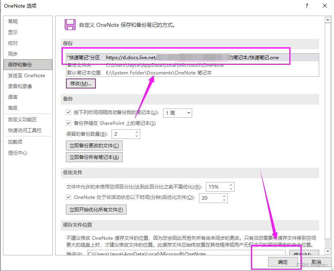This screenshot has height=271, width=334.
Task: Select the 默认笔记本位置 row
Action: coord(192,73)
